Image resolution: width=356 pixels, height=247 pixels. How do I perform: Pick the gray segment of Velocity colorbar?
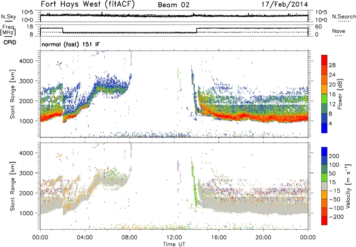(324, 186)
